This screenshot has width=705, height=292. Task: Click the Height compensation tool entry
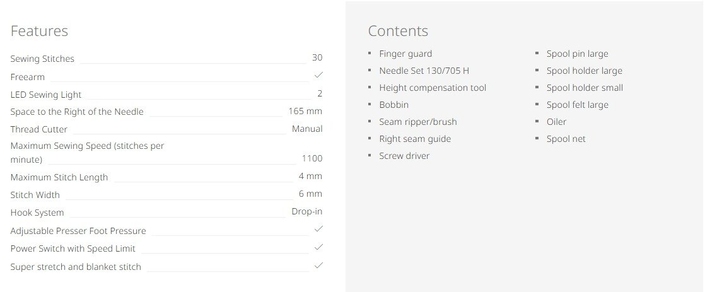[433, 88]
